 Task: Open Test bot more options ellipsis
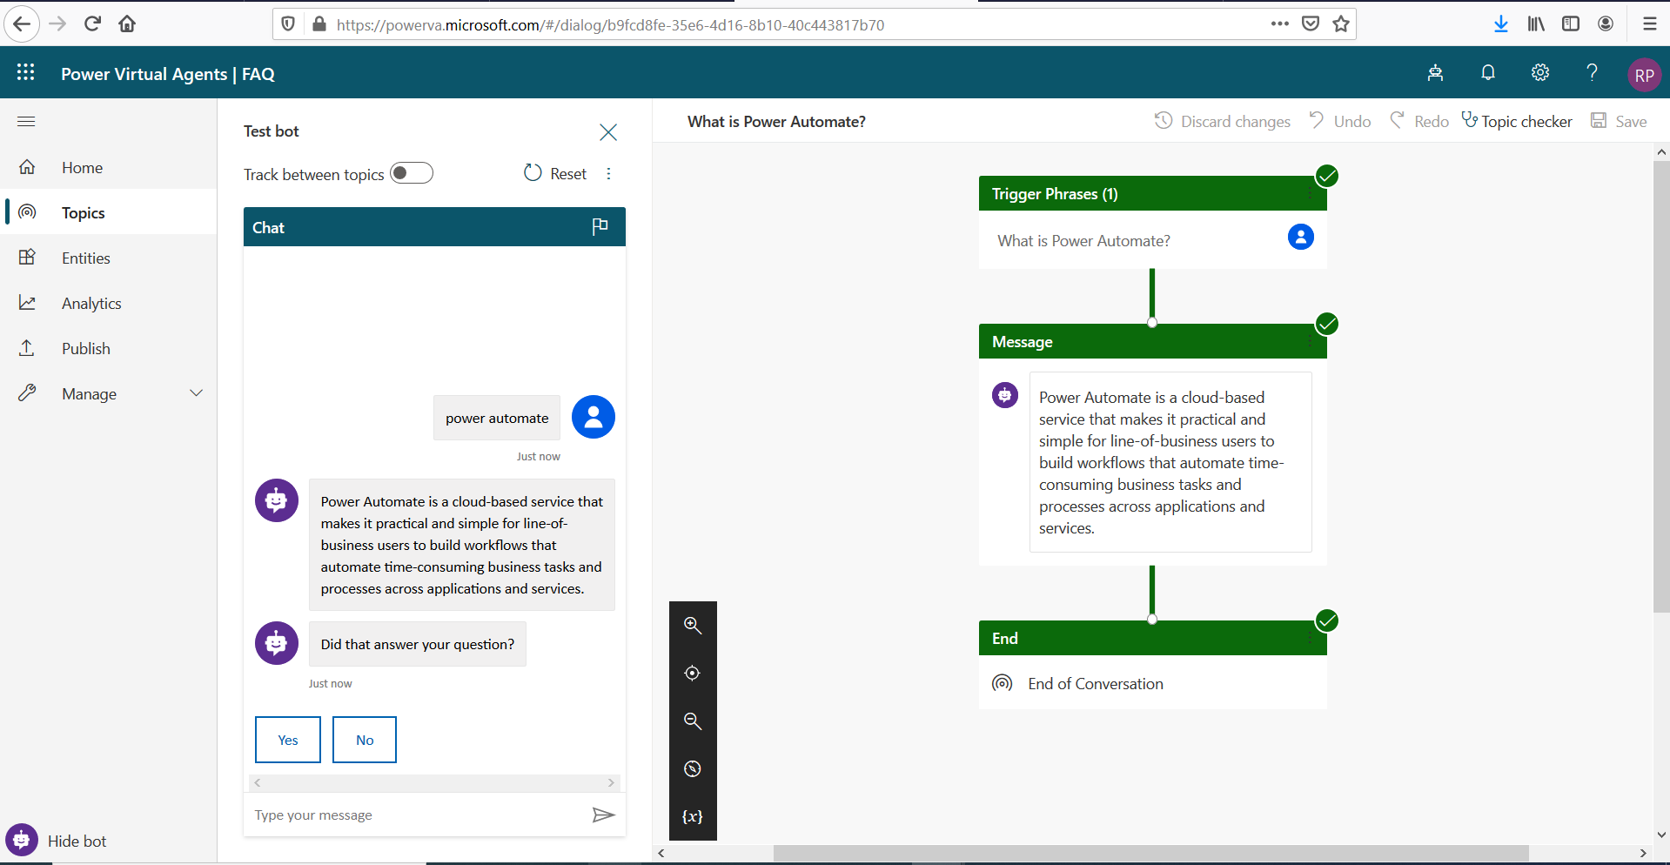pyautogui.click(x=608, y=174)
